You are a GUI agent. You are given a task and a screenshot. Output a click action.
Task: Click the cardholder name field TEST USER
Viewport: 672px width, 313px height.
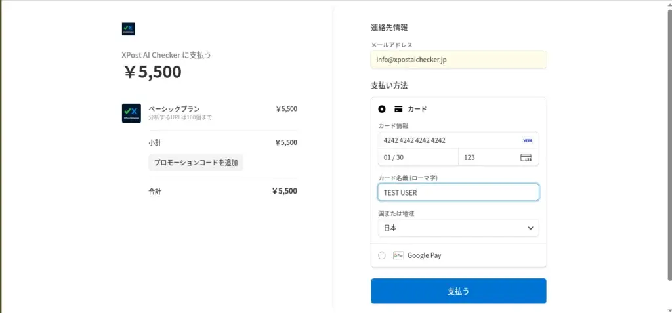pos(458,192)
